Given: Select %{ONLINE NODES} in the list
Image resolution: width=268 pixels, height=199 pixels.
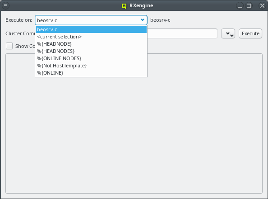Looking at the screenshot, I should 91,58.
